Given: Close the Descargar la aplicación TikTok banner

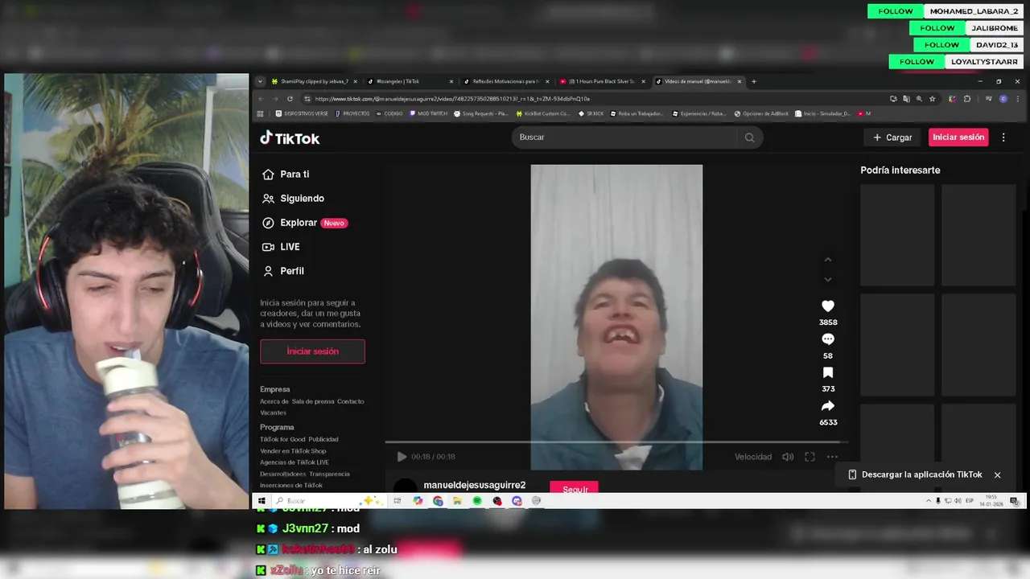Looking at the screenshot, I should [x=997, y=474].
